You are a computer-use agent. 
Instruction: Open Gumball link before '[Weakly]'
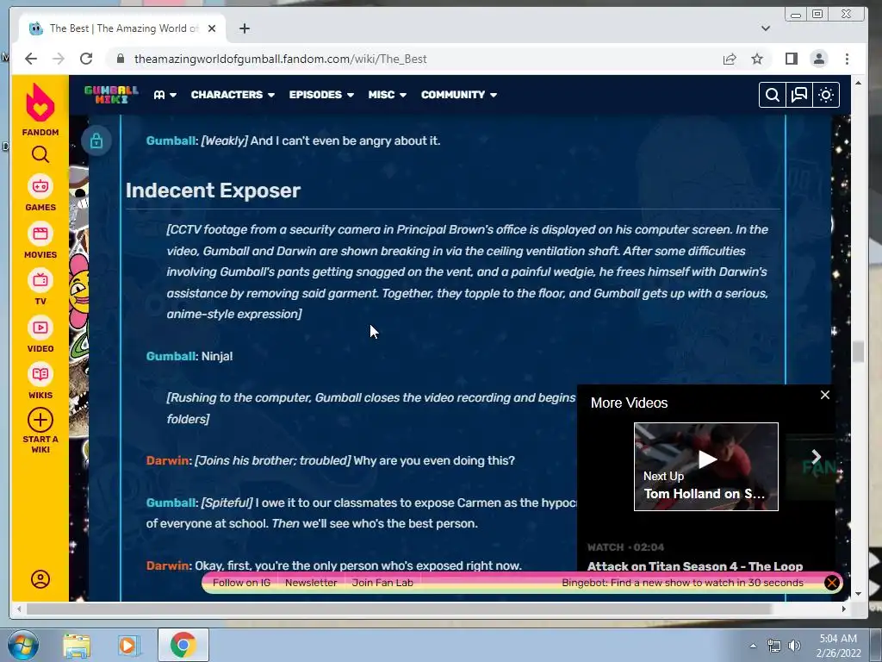[x=171, y=141]
